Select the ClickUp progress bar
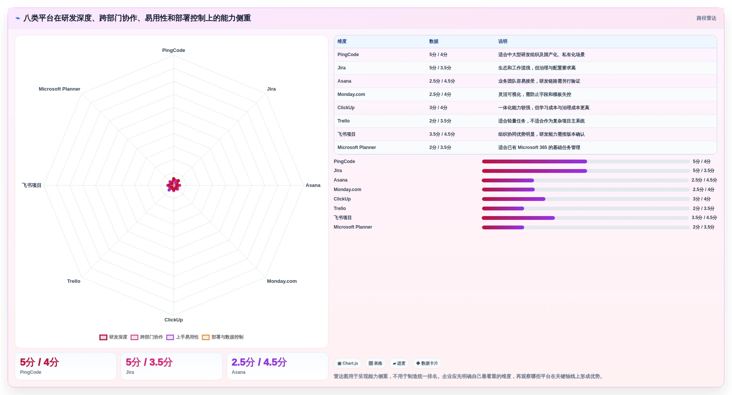 point(586,199)
